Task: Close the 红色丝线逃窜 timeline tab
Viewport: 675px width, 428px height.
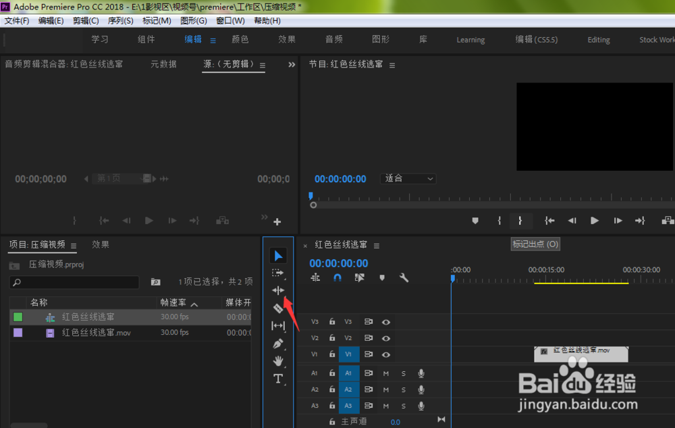Action: tap(305, 246)
